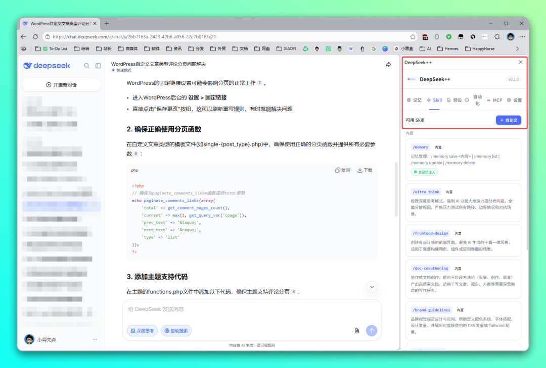The width and height of the screenshot is (546, 368).
Task: Click the + 自定义 button
Action: coord(509,120)
